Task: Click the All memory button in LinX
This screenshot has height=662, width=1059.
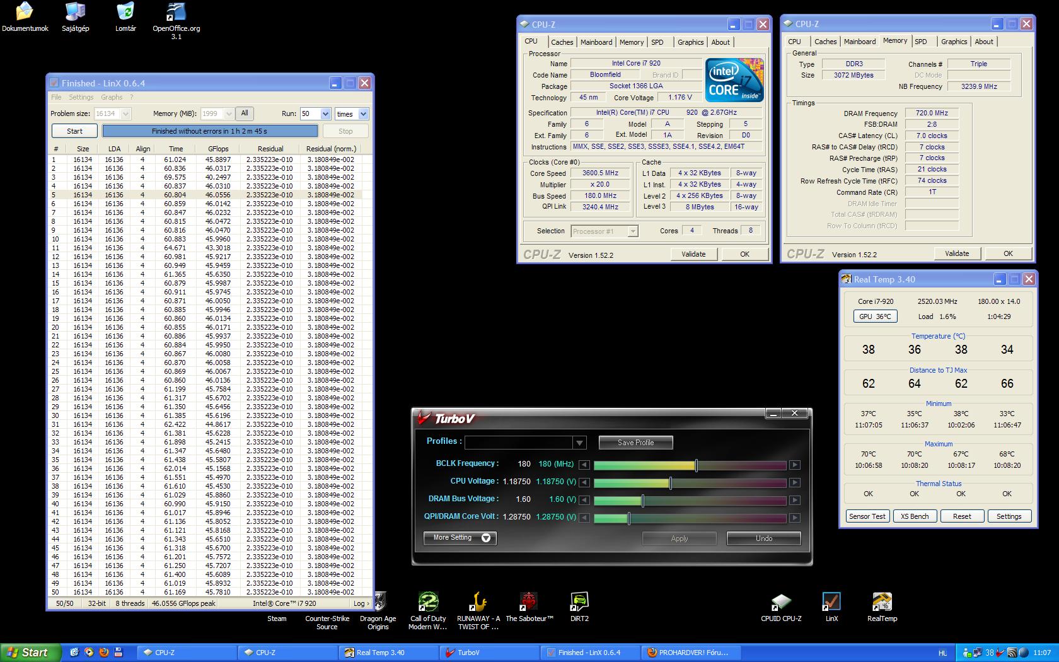Action: [x=245, y=113]
